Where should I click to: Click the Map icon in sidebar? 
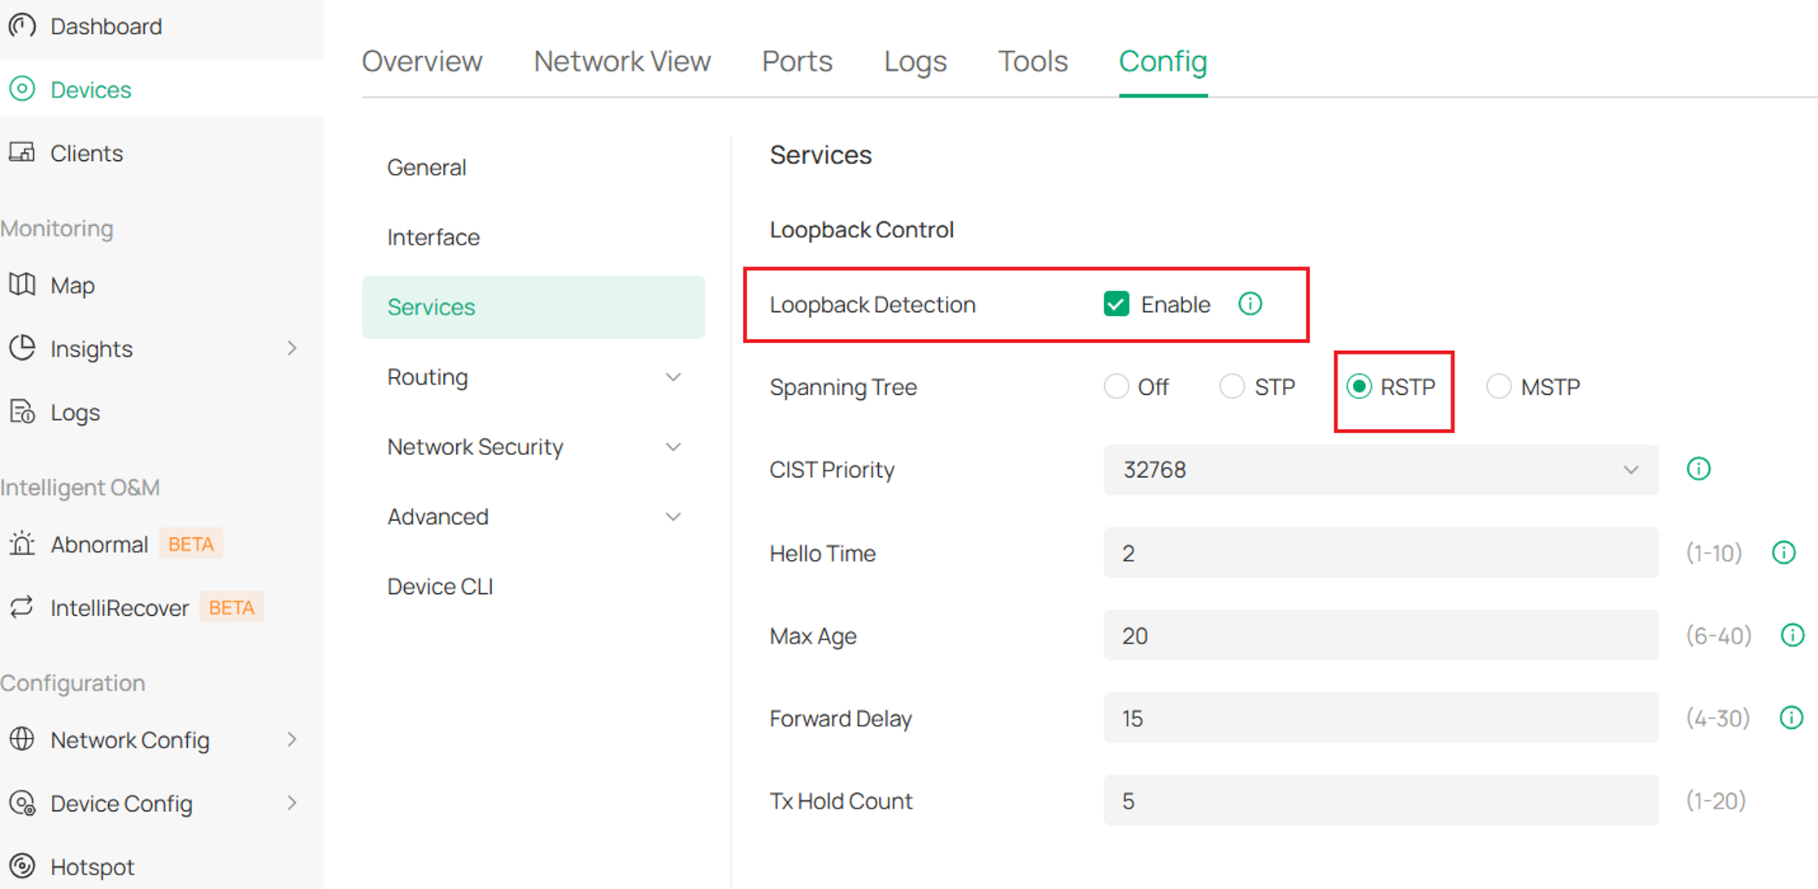(22, 284)
